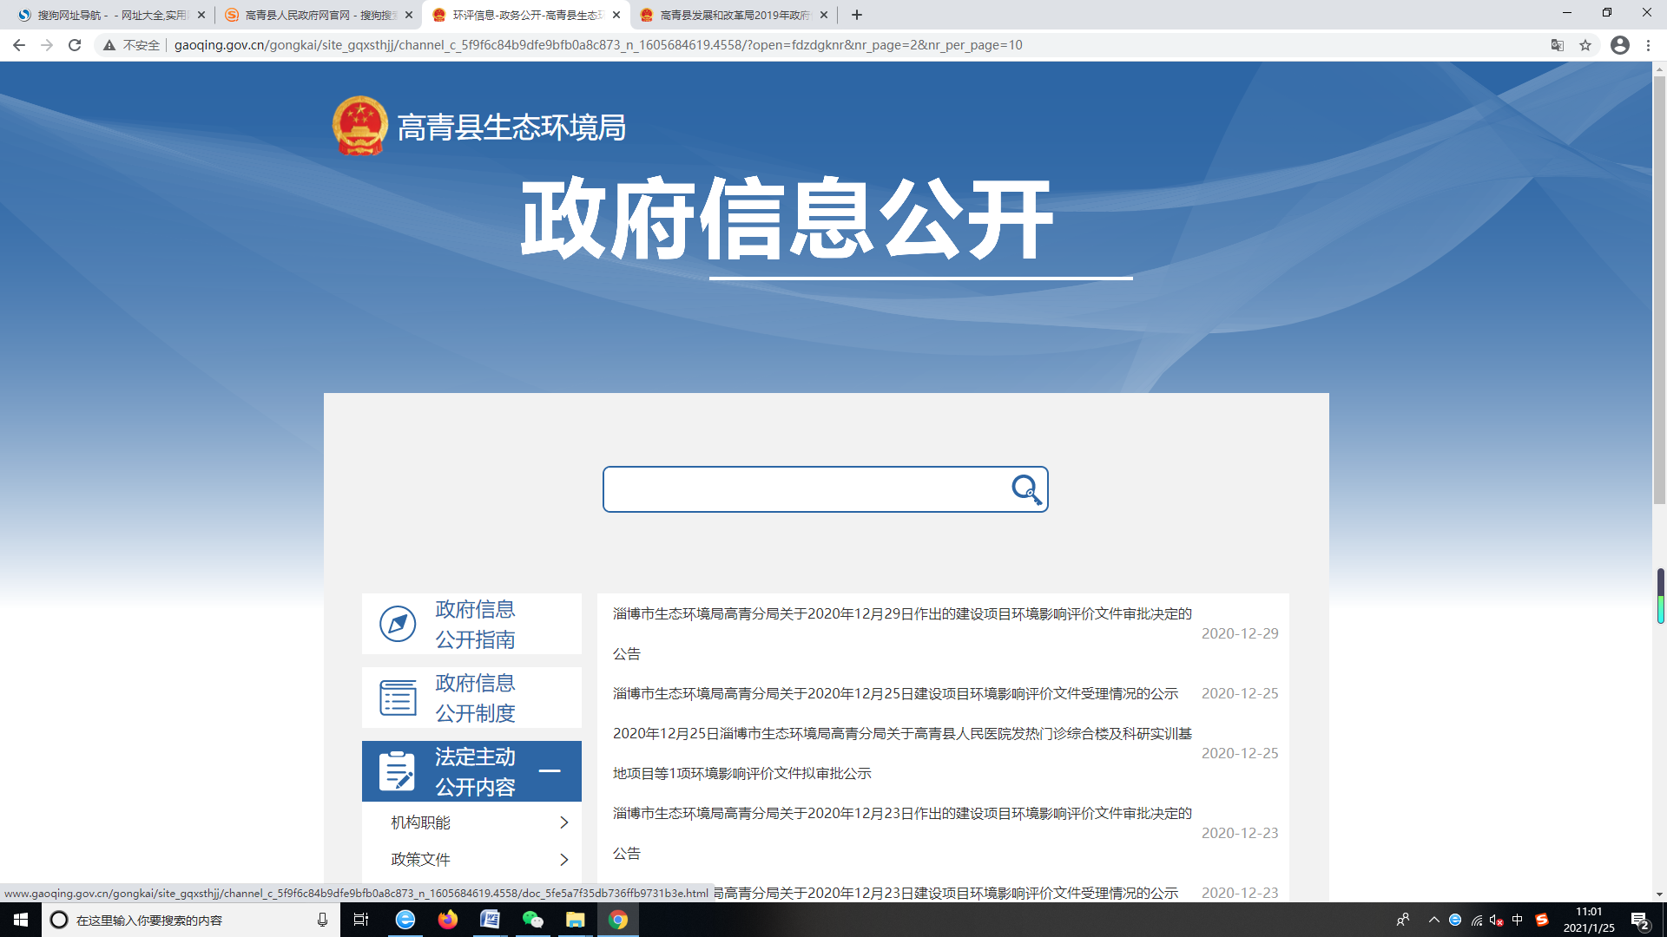Expand the 政策文件 submenu arrow
Viewport: 1667px width, 937px height.
pyautogui.click(x=563, y=860)
